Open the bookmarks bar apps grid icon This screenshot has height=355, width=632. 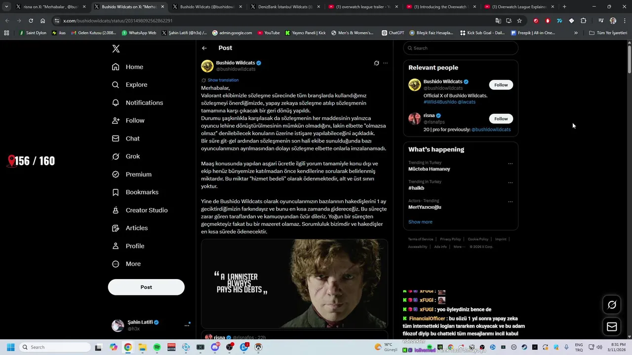[x=6, y=33]
